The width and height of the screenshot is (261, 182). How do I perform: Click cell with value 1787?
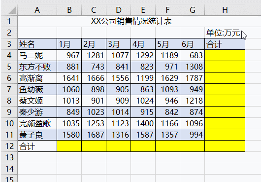coord(192,78)
